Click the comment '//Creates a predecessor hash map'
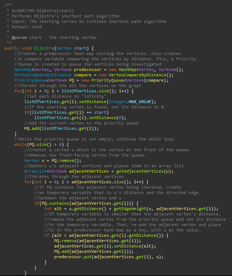This screenshot has height=276, width=232. (x=97, y=53)
